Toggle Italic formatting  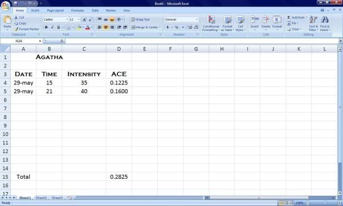(52, 27)
